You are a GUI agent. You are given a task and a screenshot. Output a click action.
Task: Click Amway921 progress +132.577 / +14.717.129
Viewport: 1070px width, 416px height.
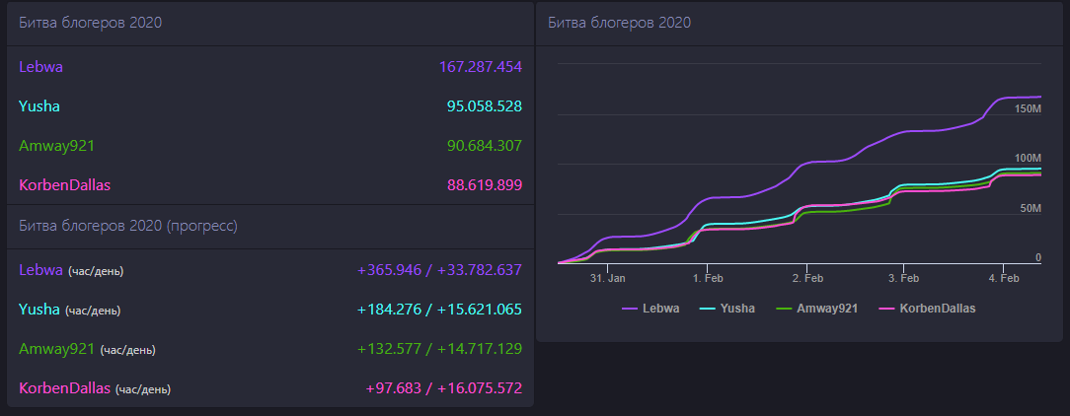click(x=439, y=349)
